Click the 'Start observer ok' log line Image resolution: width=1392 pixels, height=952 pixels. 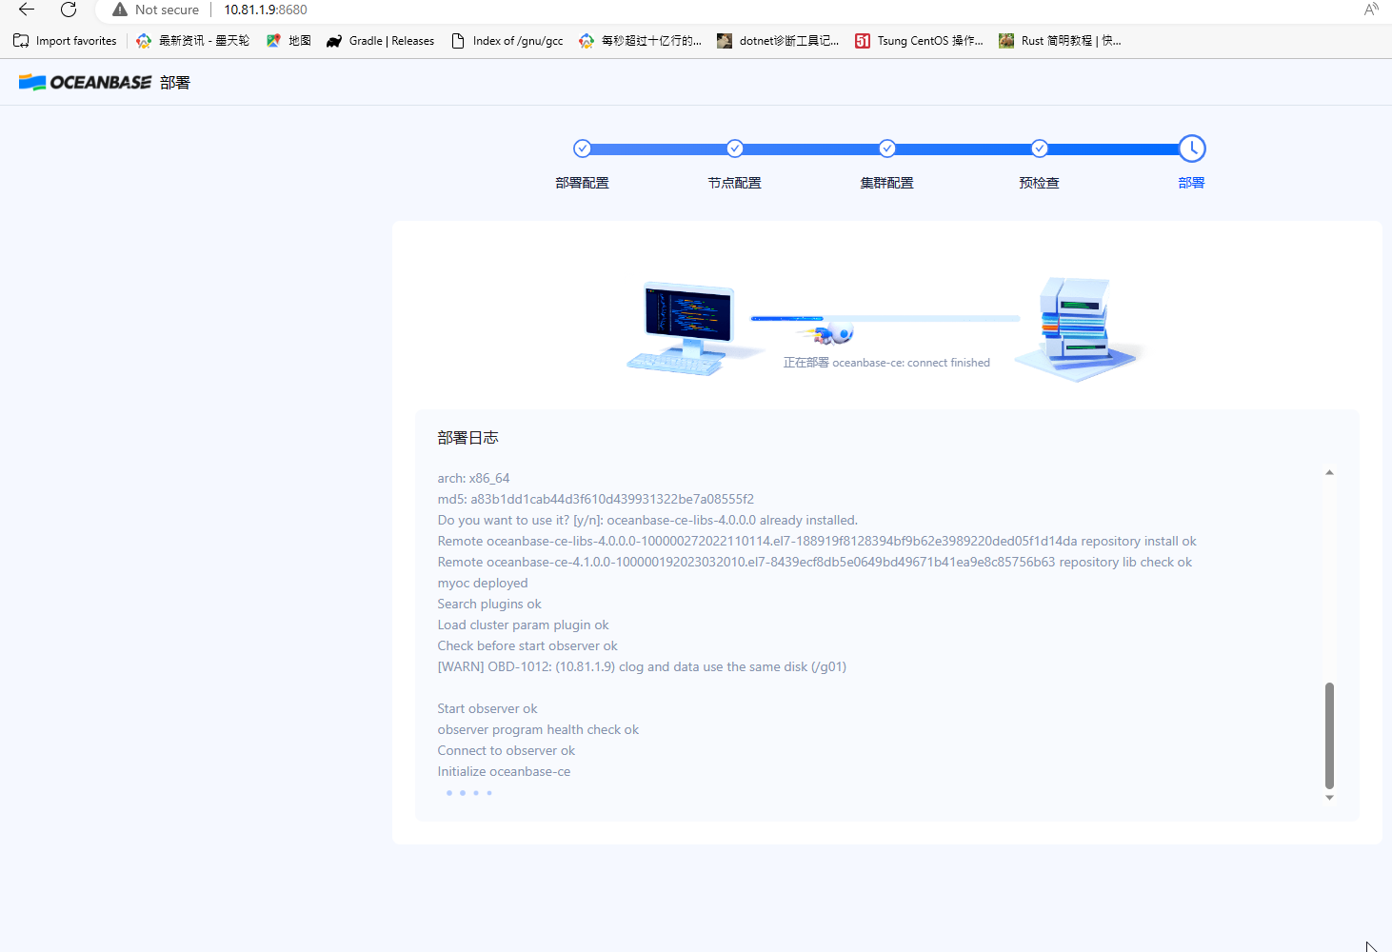487,708
